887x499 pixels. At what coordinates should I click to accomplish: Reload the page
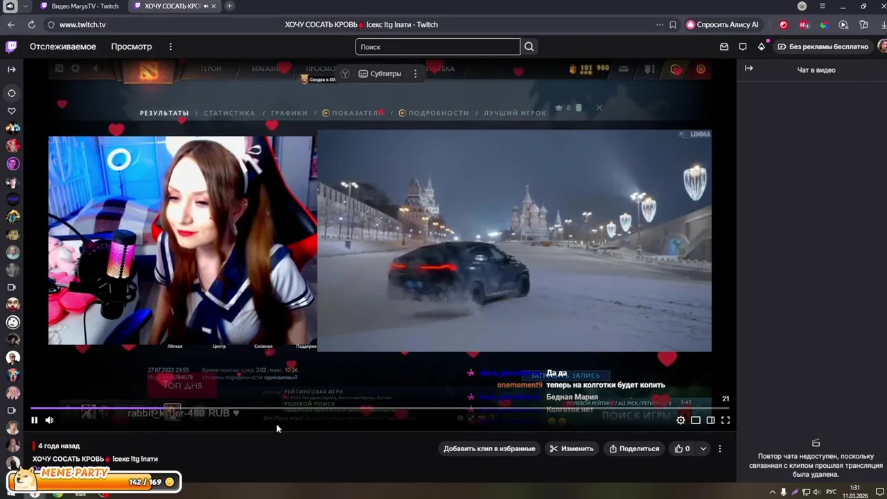point(31,25)
